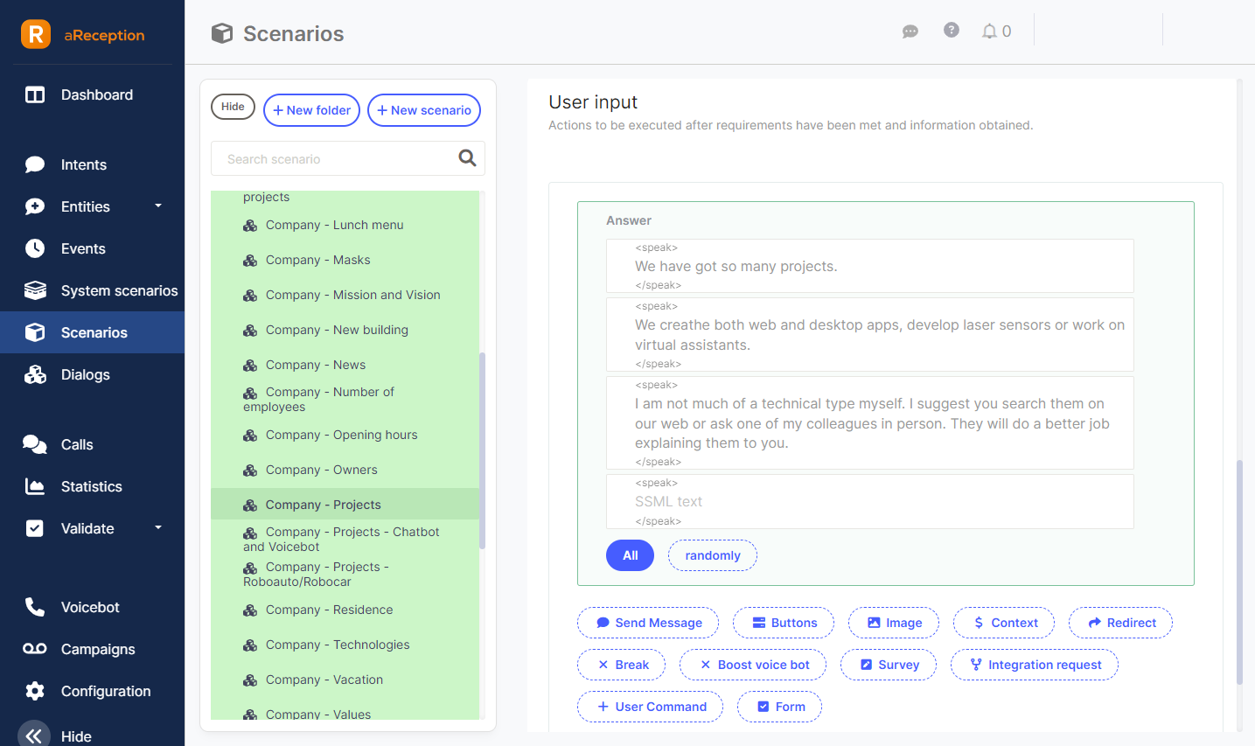Click the notifications bell icon
Image resolution: width=1255 pixels, height=746 pixels.
click(x=989, y=31)
